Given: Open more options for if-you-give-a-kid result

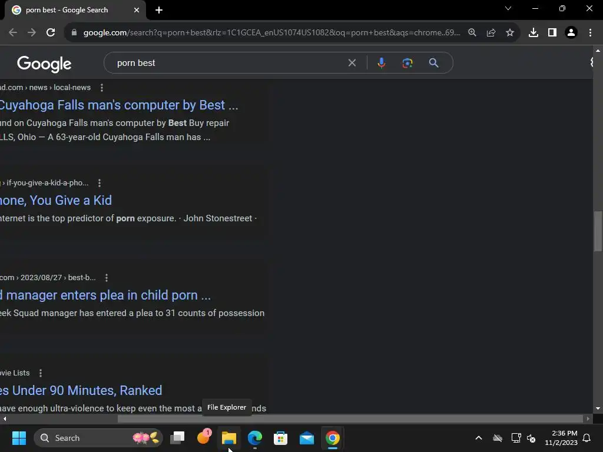Looking at the screenshot, I should [99, 183].
